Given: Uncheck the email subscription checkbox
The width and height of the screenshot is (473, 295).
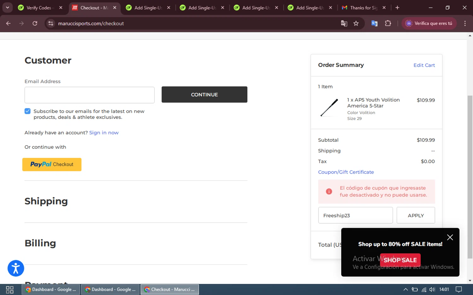Looking at the screenshot, I should point(28,111).
